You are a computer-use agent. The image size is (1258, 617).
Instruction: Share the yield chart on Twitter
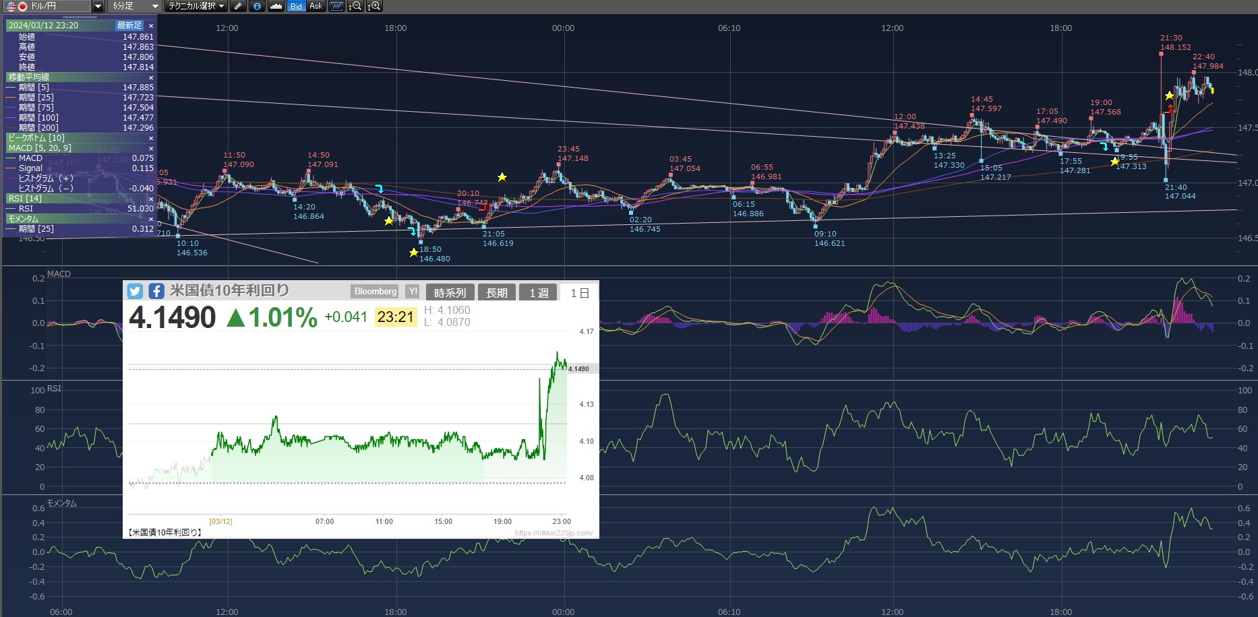[x=135, y=291]
